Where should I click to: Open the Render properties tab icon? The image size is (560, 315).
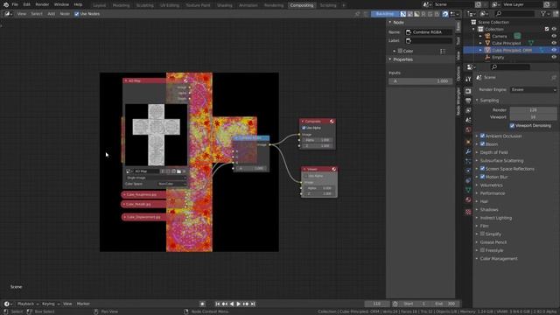[468, 91]
